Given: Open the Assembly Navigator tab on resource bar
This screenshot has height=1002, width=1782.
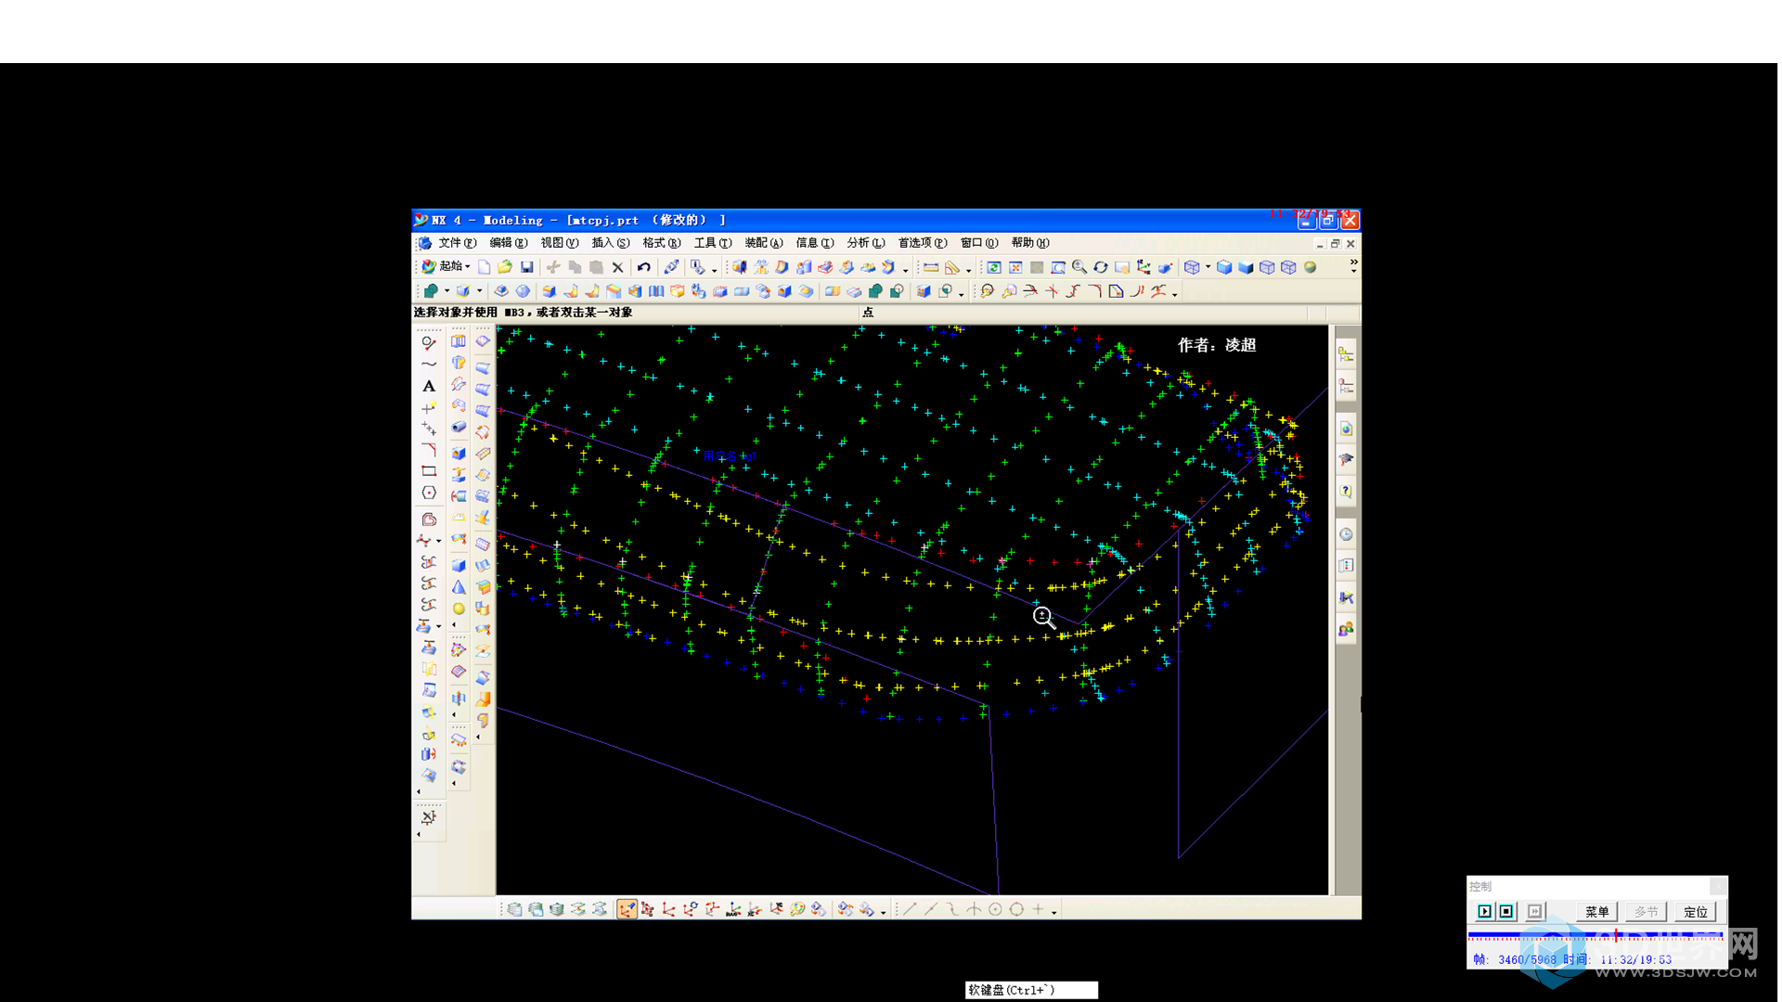Looking at the screenshot, I should coord(1346,354).
